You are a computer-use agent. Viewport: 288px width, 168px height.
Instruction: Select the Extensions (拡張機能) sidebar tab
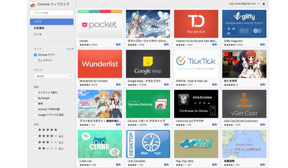(x=39, y=28)
